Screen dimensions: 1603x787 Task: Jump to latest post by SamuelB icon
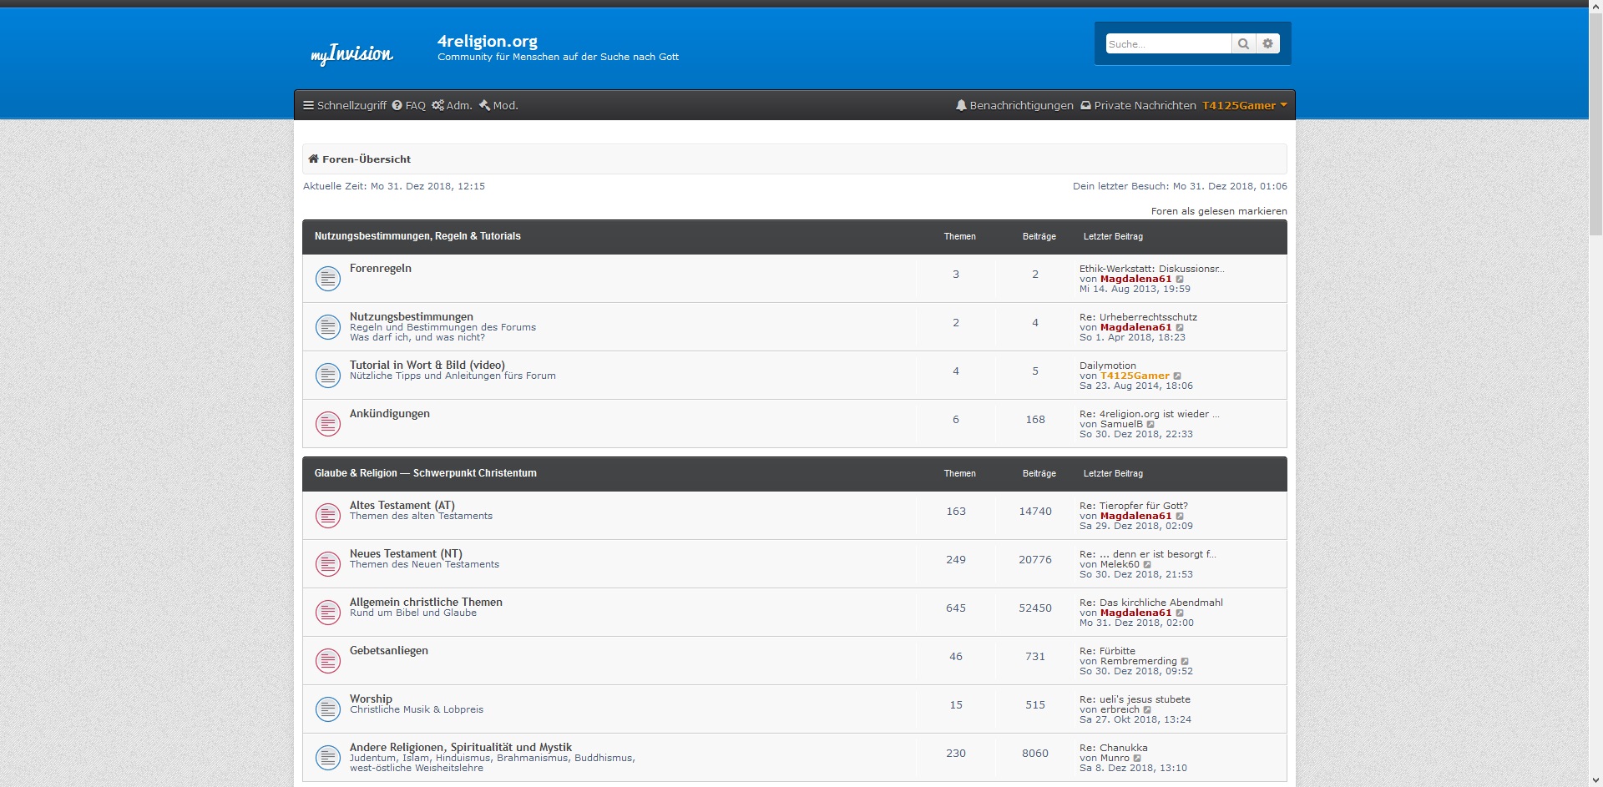1151,425
